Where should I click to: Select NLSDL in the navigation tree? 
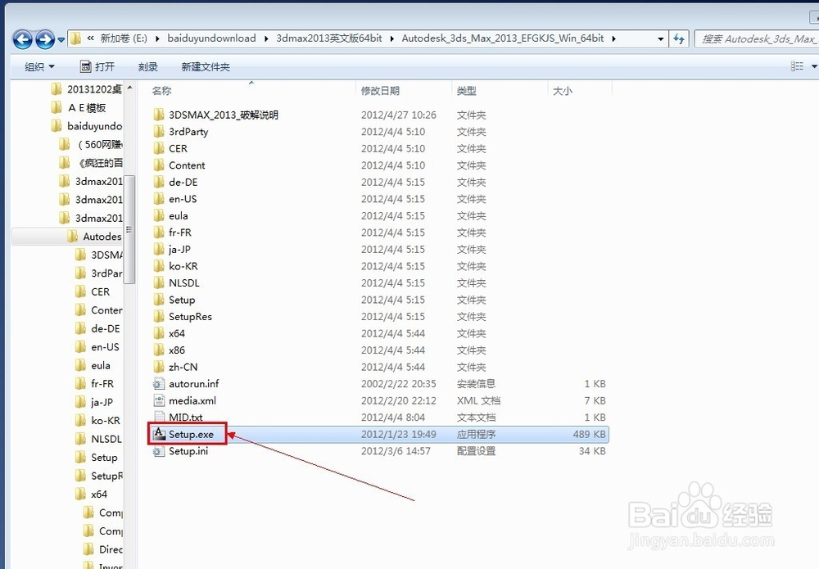pyautogui.click(x=106, y=439)
